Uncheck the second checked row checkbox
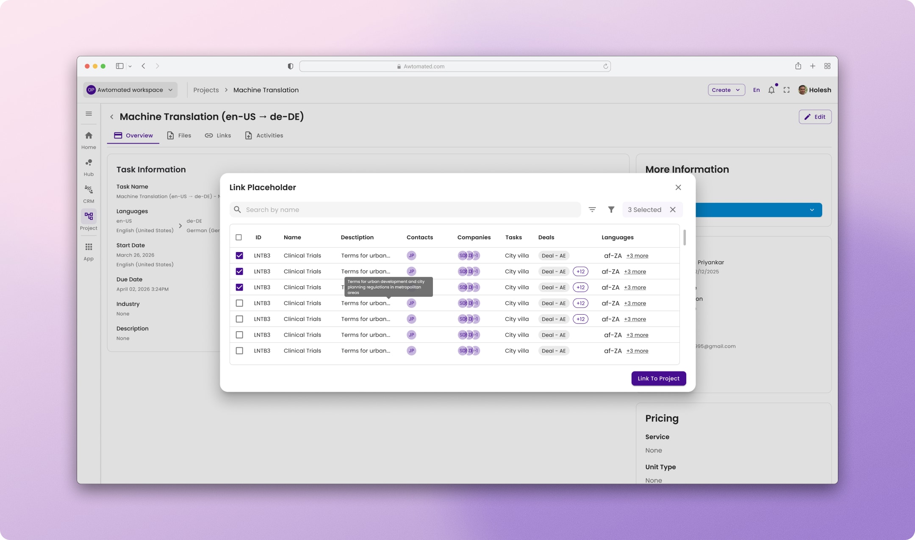 [x=239, y=271]
